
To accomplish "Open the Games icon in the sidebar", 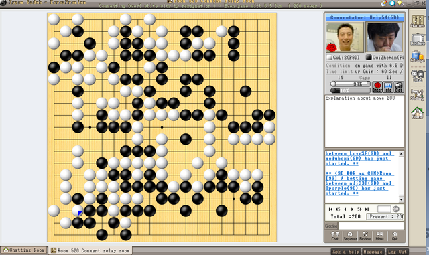I will 418,21.
